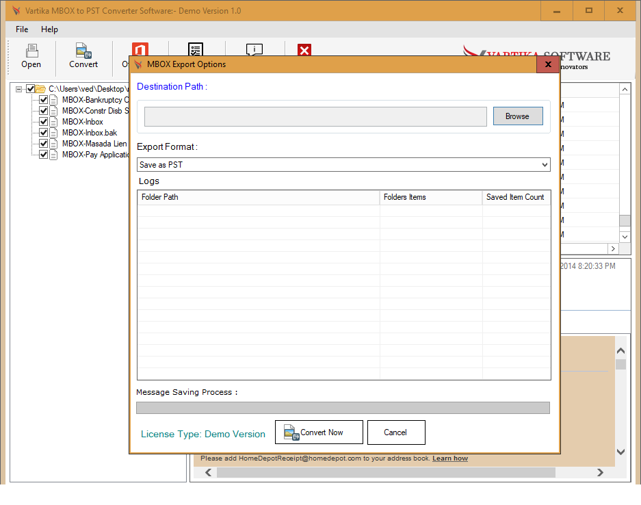
Task: Click the file icon beside MBOX-Constr Disb
Action: 53,111
